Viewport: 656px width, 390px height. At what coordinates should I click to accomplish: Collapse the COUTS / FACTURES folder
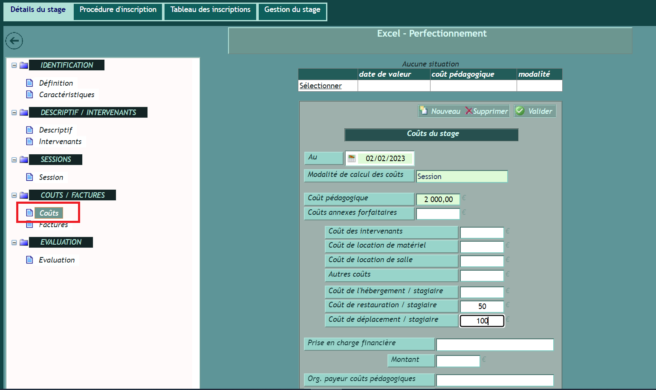(14, 195)
